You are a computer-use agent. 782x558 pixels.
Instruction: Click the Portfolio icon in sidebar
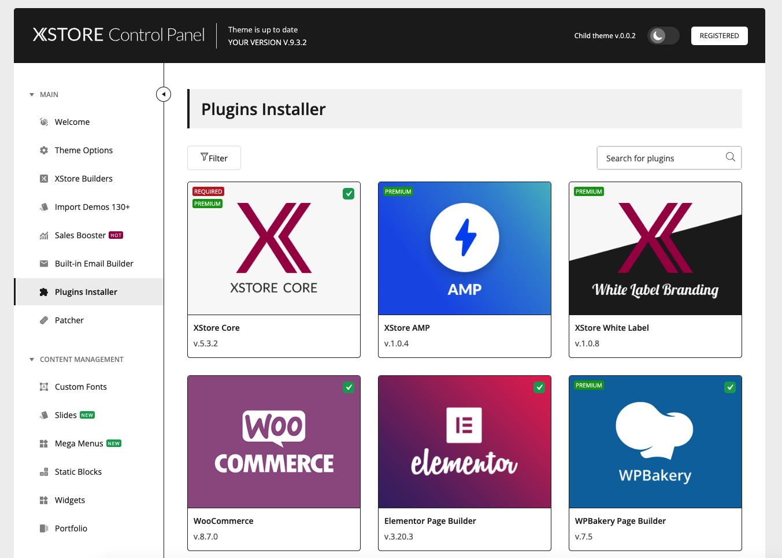click(x=44, y=529)
